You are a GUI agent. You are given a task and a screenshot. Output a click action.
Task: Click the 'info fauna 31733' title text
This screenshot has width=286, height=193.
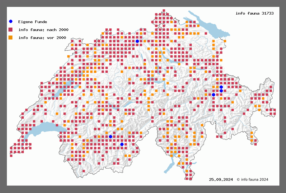(x=254, y=13)
